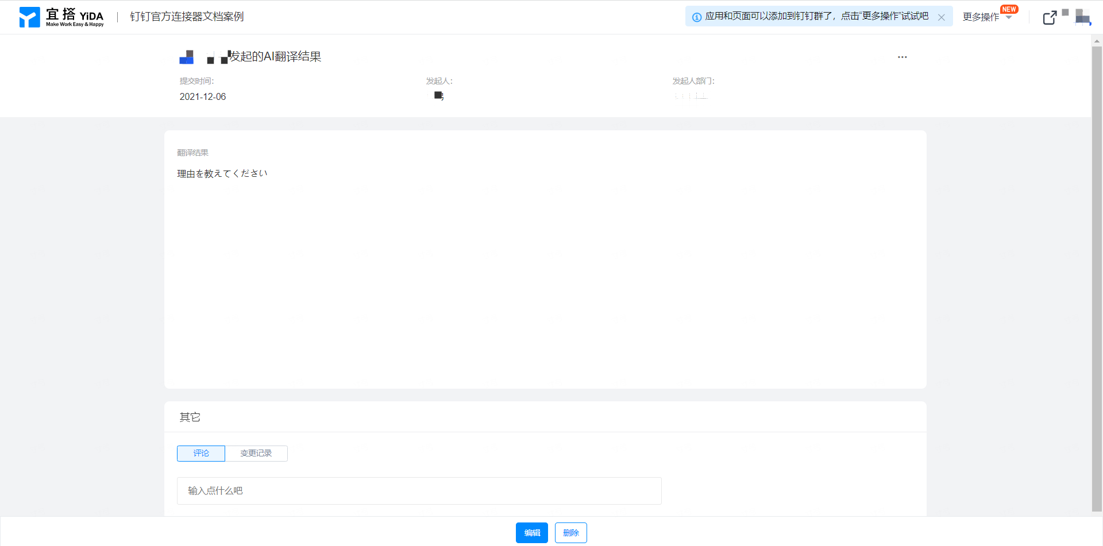Open the 更多操作 dropdown menu
The image size is (1103, 546).
pyautogui.click(x=986, y=17)
